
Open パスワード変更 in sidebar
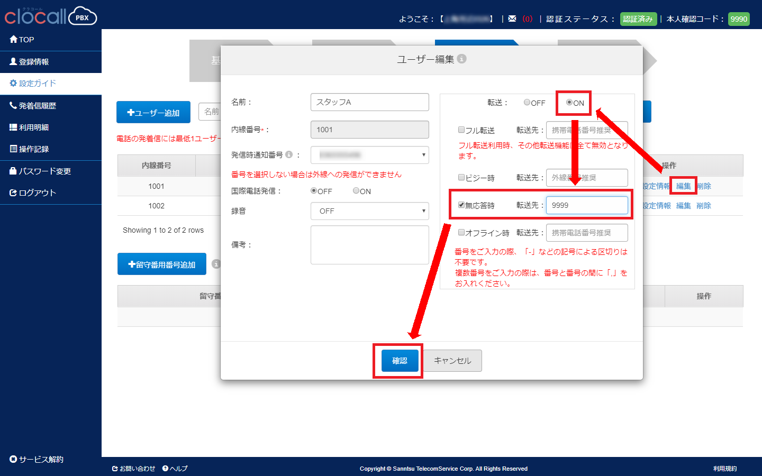click(40, 171)
